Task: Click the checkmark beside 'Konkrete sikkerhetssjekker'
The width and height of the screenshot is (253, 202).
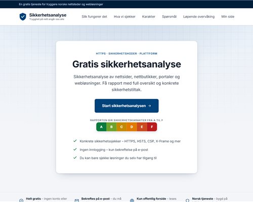Action: click(75, 141)
